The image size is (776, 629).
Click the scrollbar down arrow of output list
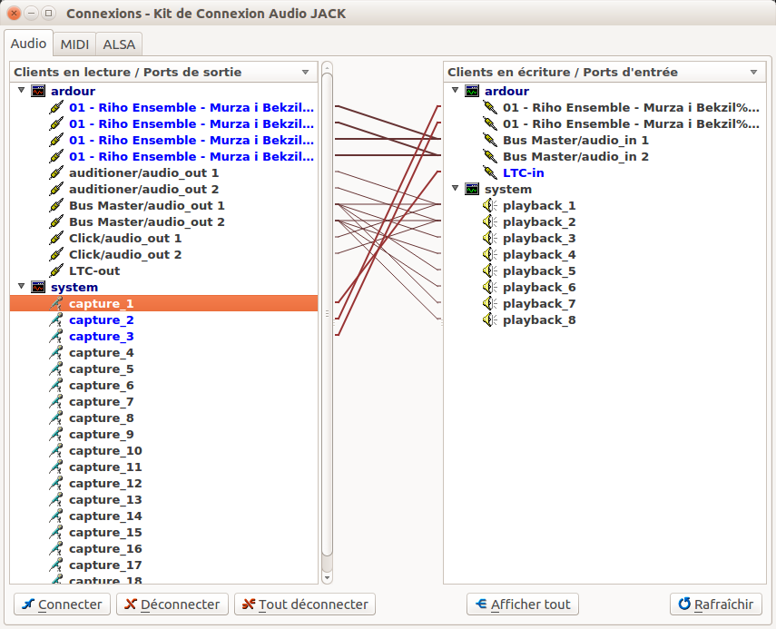(x=327, y=577)
